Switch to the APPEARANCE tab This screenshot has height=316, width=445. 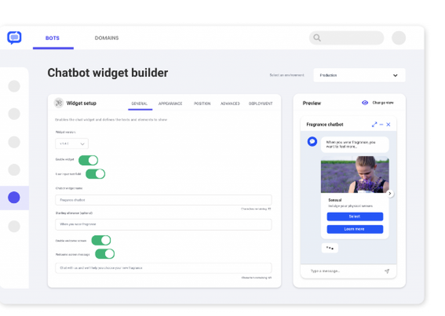[170, 104]
